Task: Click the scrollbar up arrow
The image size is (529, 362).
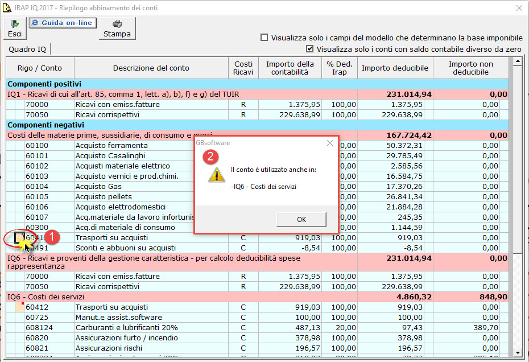Action: pyautogui.click(x=517, y=61)
